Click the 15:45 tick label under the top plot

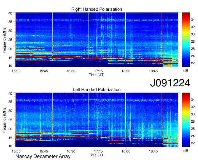tap(44, 71)
